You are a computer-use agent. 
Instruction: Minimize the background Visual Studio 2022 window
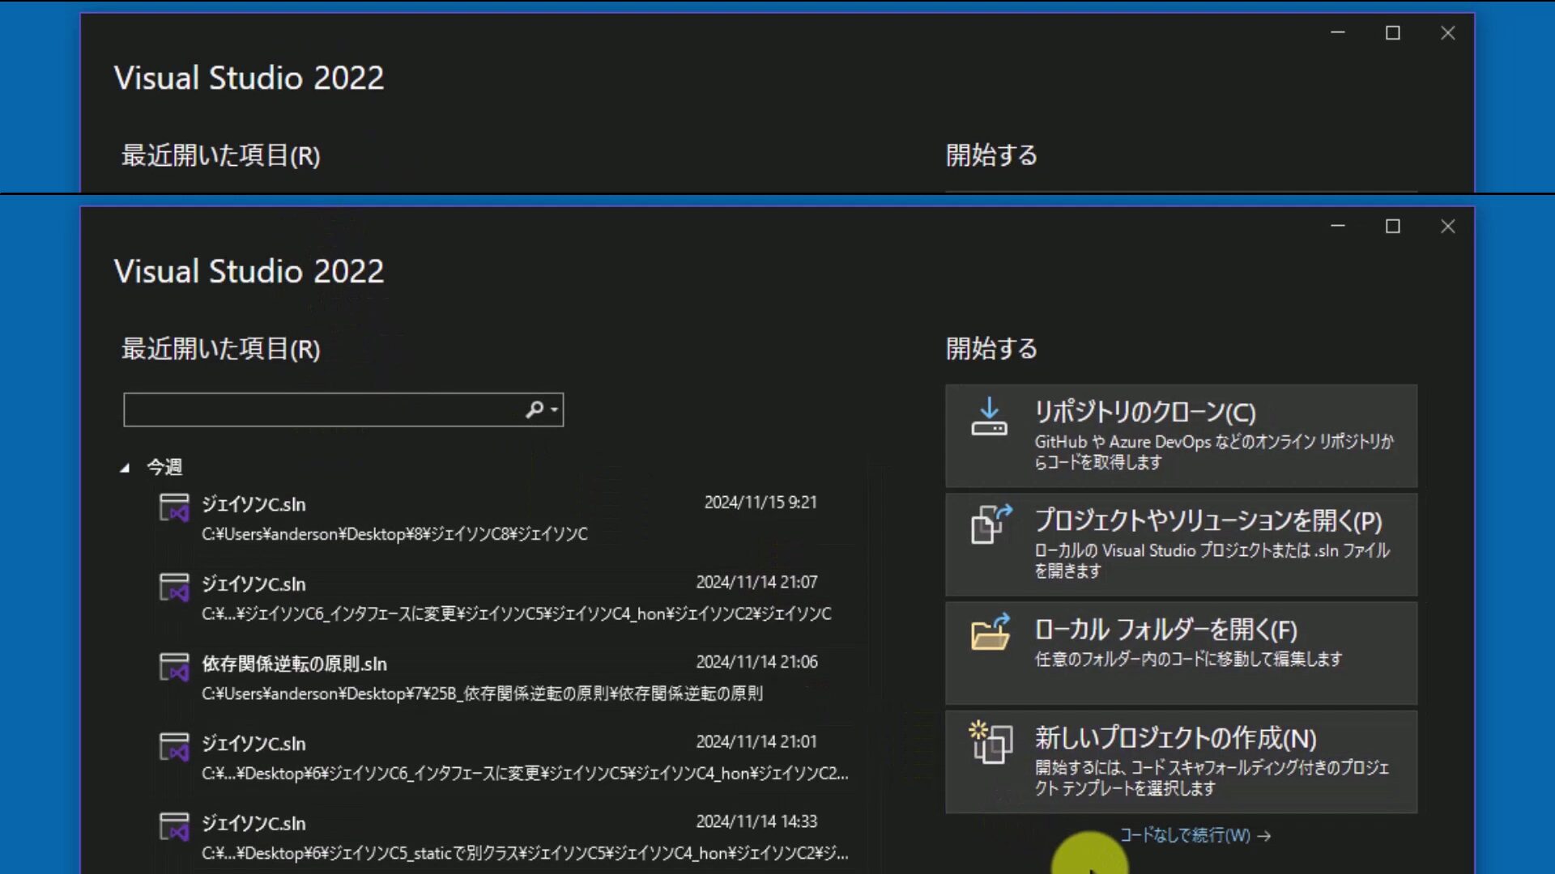point(1338,32)
